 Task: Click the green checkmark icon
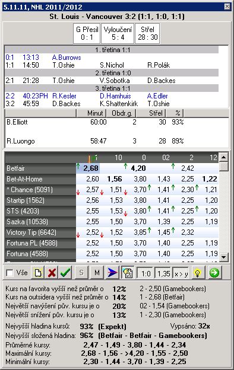[x=65, y=273]
